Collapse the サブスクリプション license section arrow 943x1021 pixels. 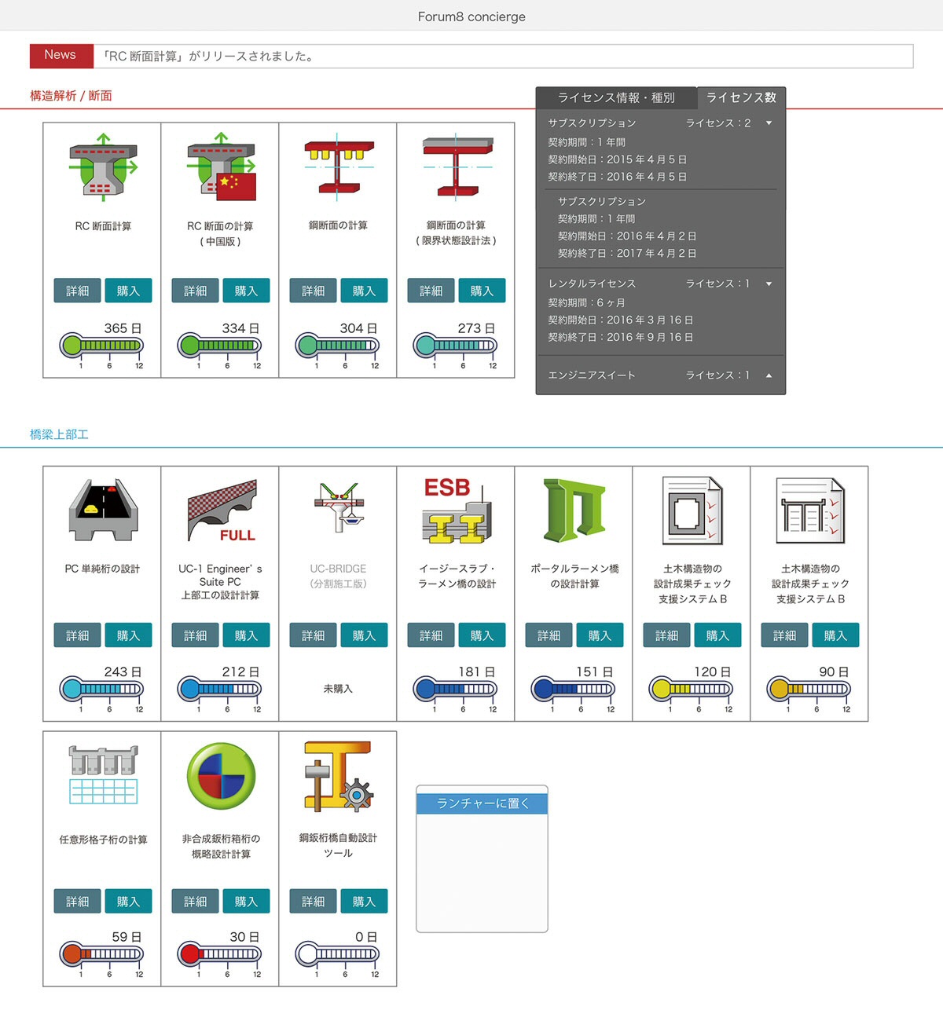[769, 123]
